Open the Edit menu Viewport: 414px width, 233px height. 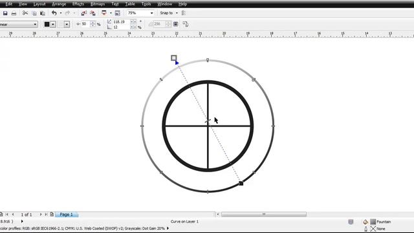tap(8, 4)
